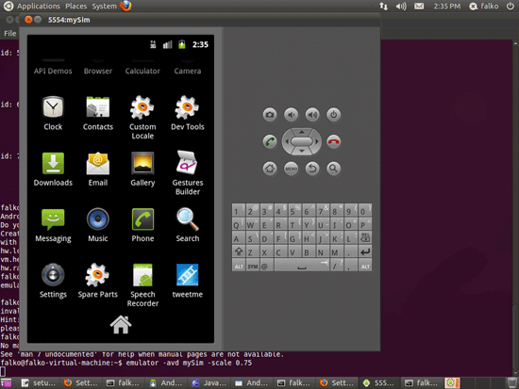
Task: Open the Dev Tools app
Action: point(188,113)
